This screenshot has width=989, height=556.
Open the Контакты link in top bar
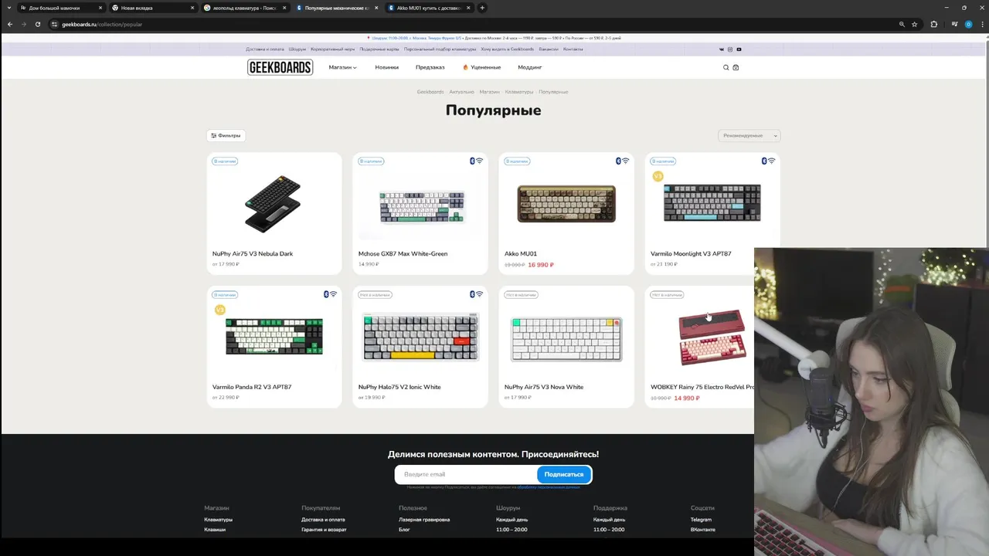(573, 49)
